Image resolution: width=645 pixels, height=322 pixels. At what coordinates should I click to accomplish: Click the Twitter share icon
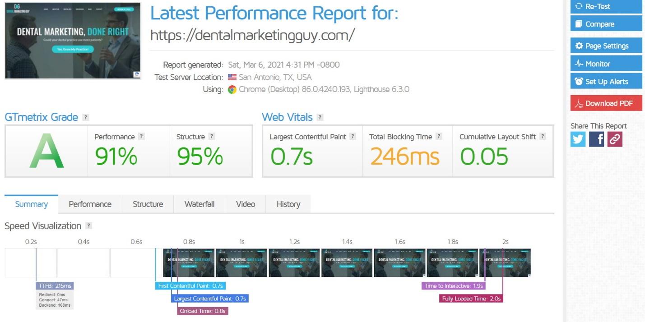click(x=578, y=139)
